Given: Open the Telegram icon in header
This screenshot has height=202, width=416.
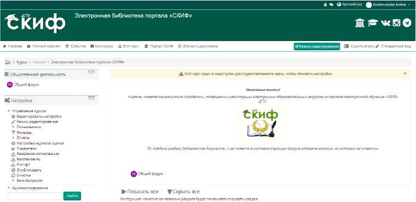Looking at the screenshot, I should pos(407,23).
